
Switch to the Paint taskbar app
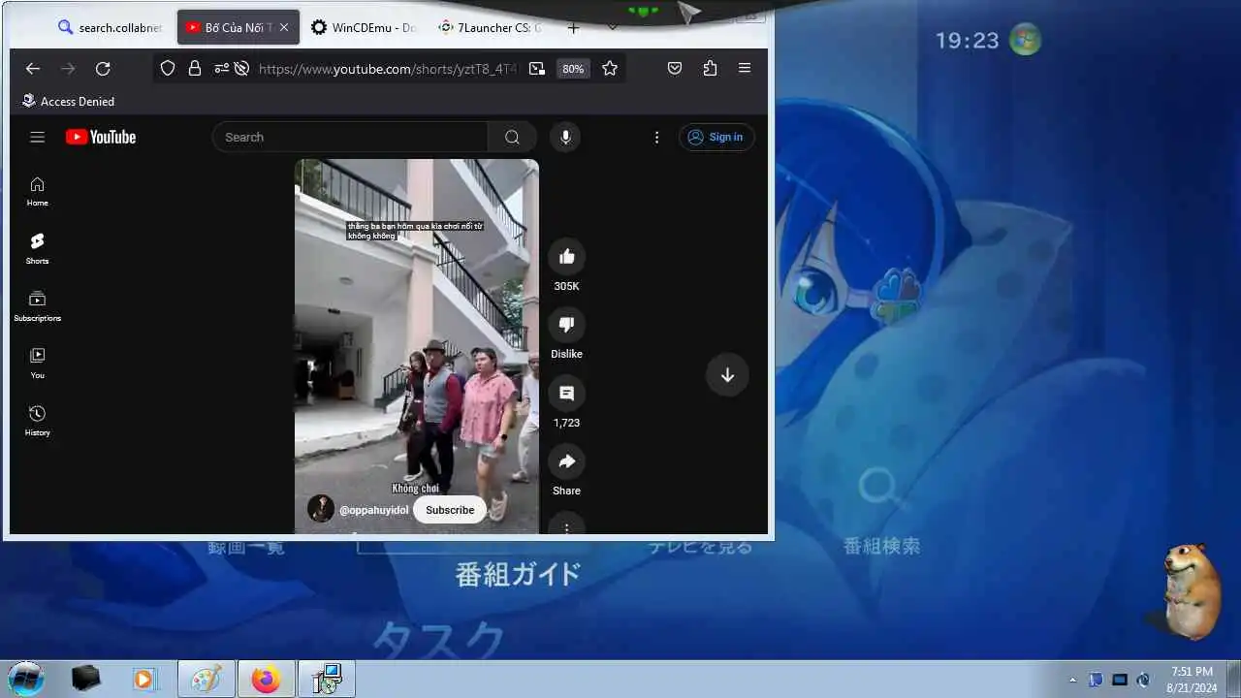207,679
